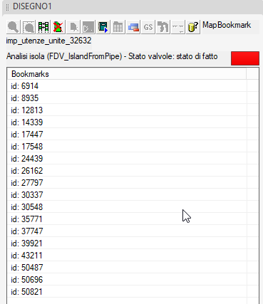The height and width of the screenshot is (304, 263).
Task: Click the database help question-mark icon
Action: [x=193, y=27]
